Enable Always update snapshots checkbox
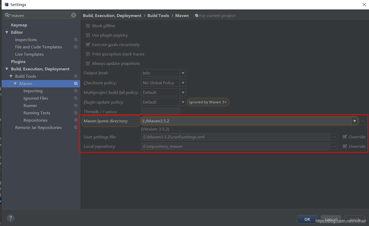Screen dimensions: 369x226 (x=88, y=63)
